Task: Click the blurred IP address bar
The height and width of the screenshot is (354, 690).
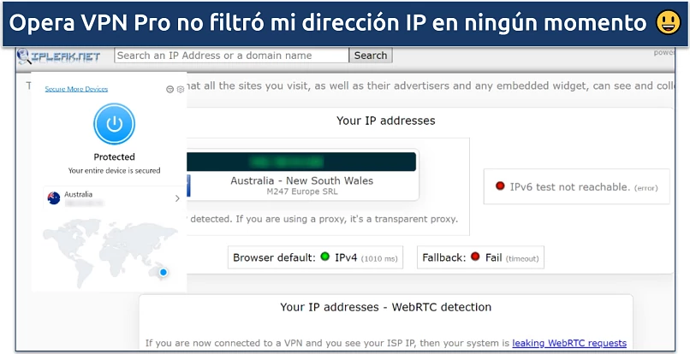Action: click(301, 162)
